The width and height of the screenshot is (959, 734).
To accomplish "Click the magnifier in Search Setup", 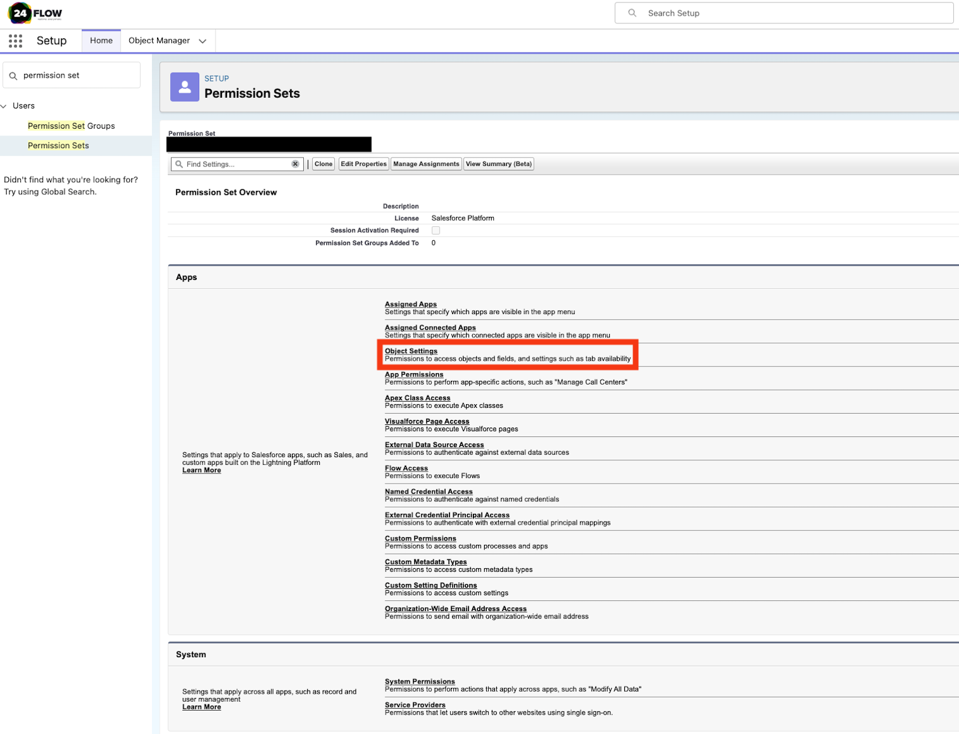I will point(632,13).
